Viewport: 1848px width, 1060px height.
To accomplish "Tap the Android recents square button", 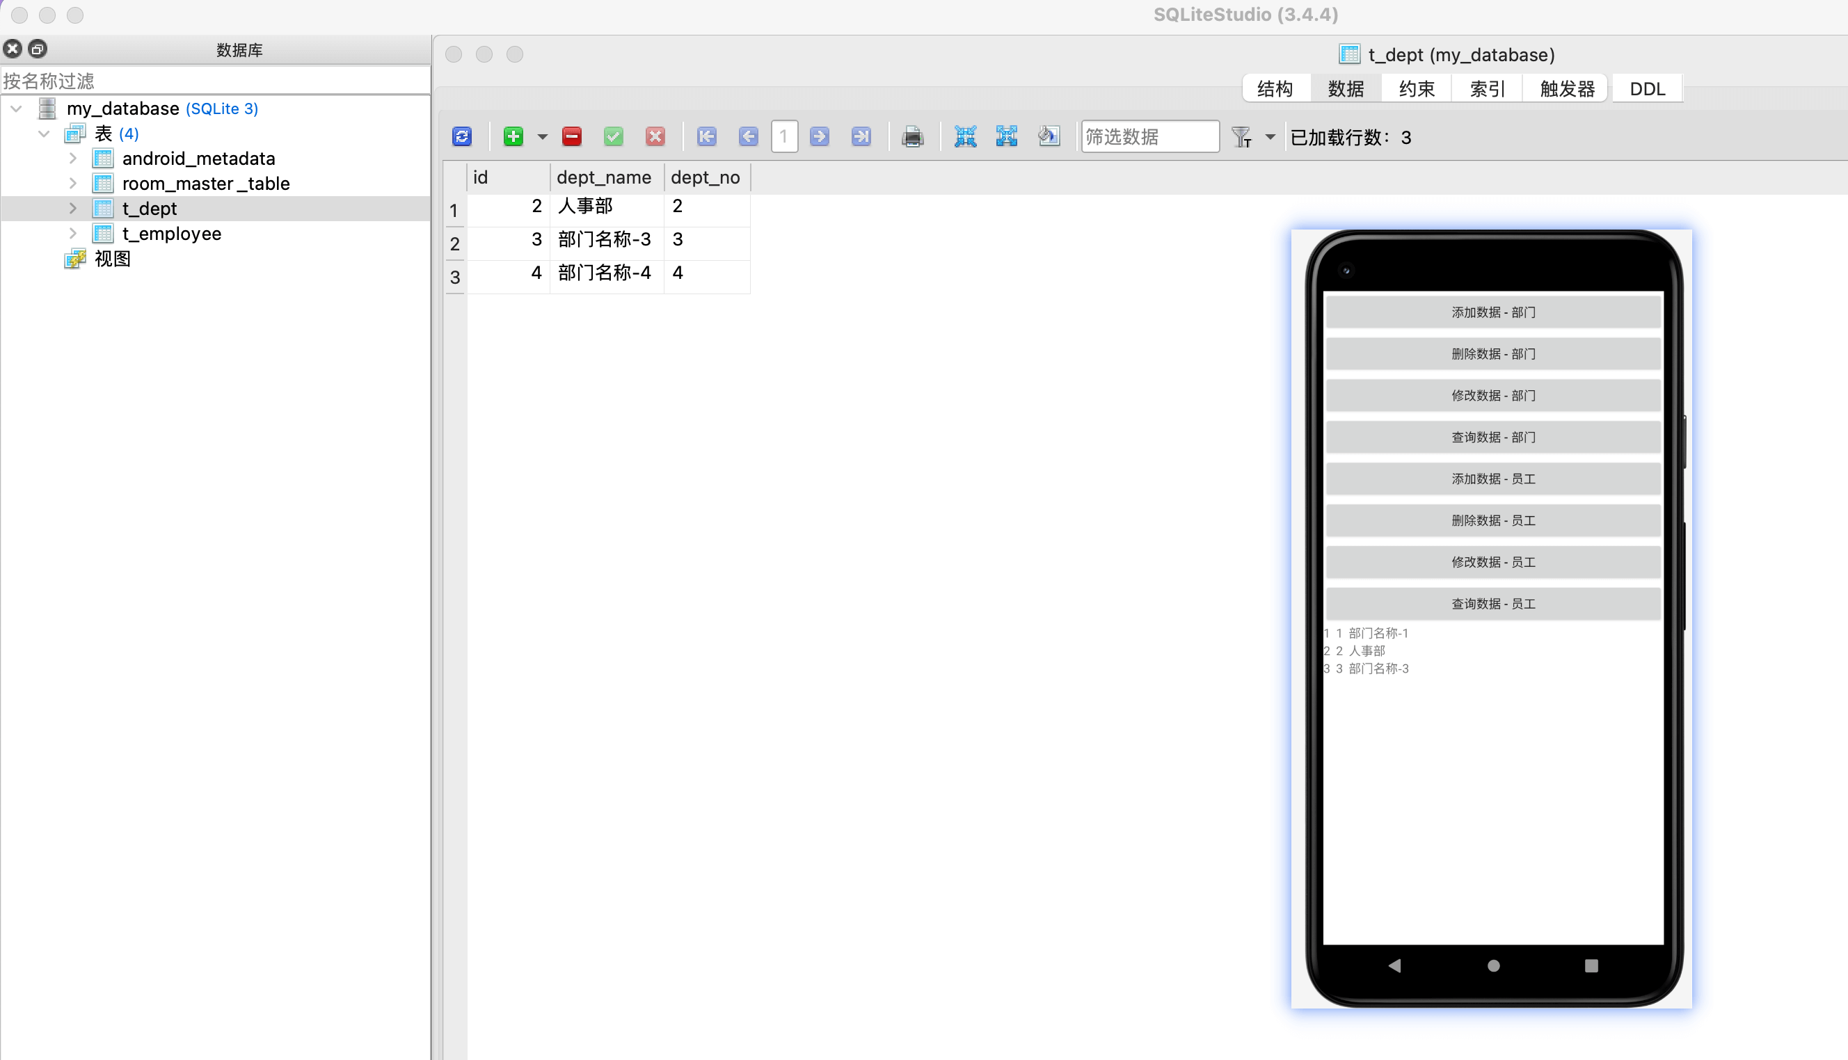I will tap(1591, 966).
